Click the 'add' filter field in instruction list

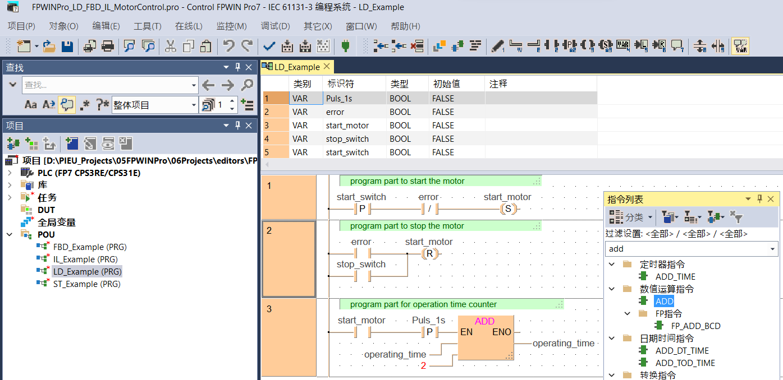pyautogui.click(x=688, y=249)
